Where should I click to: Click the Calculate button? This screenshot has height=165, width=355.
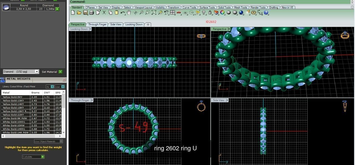coord(33,157)
